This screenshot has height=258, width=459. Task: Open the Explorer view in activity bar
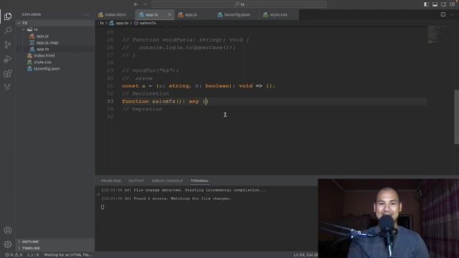(8, 16)
